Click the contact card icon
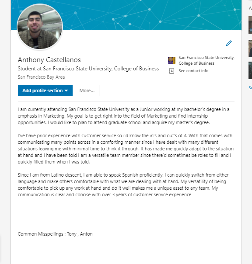Screen dimensions: 252x264 [171, 71]
